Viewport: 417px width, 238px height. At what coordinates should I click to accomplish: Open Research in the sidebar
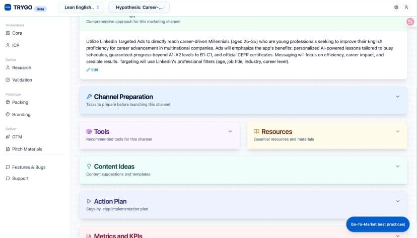(22, 67)
